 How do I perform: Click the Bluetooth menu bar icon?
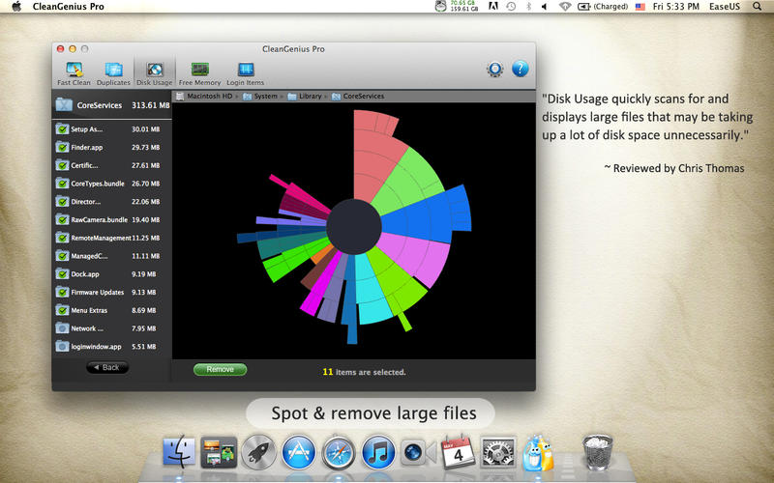528,7
